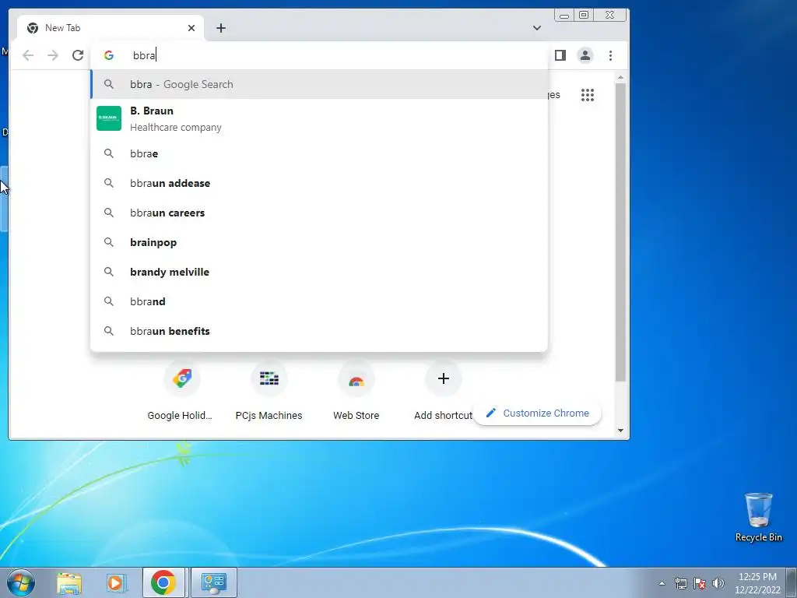Select the Recycle Bin desktop icon
This screenshot has height=598, width=797.
click(x=758, y=517)
